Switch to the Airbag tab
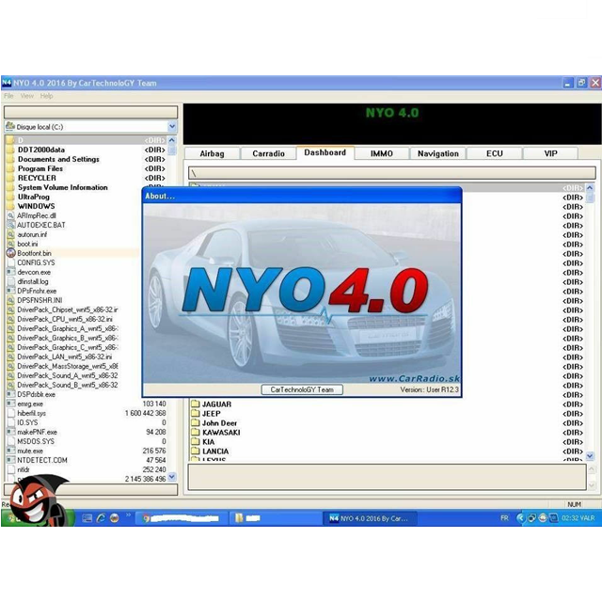Image resolution: width=602 pixels, height=602 pixels. click(x=212, y=153)
